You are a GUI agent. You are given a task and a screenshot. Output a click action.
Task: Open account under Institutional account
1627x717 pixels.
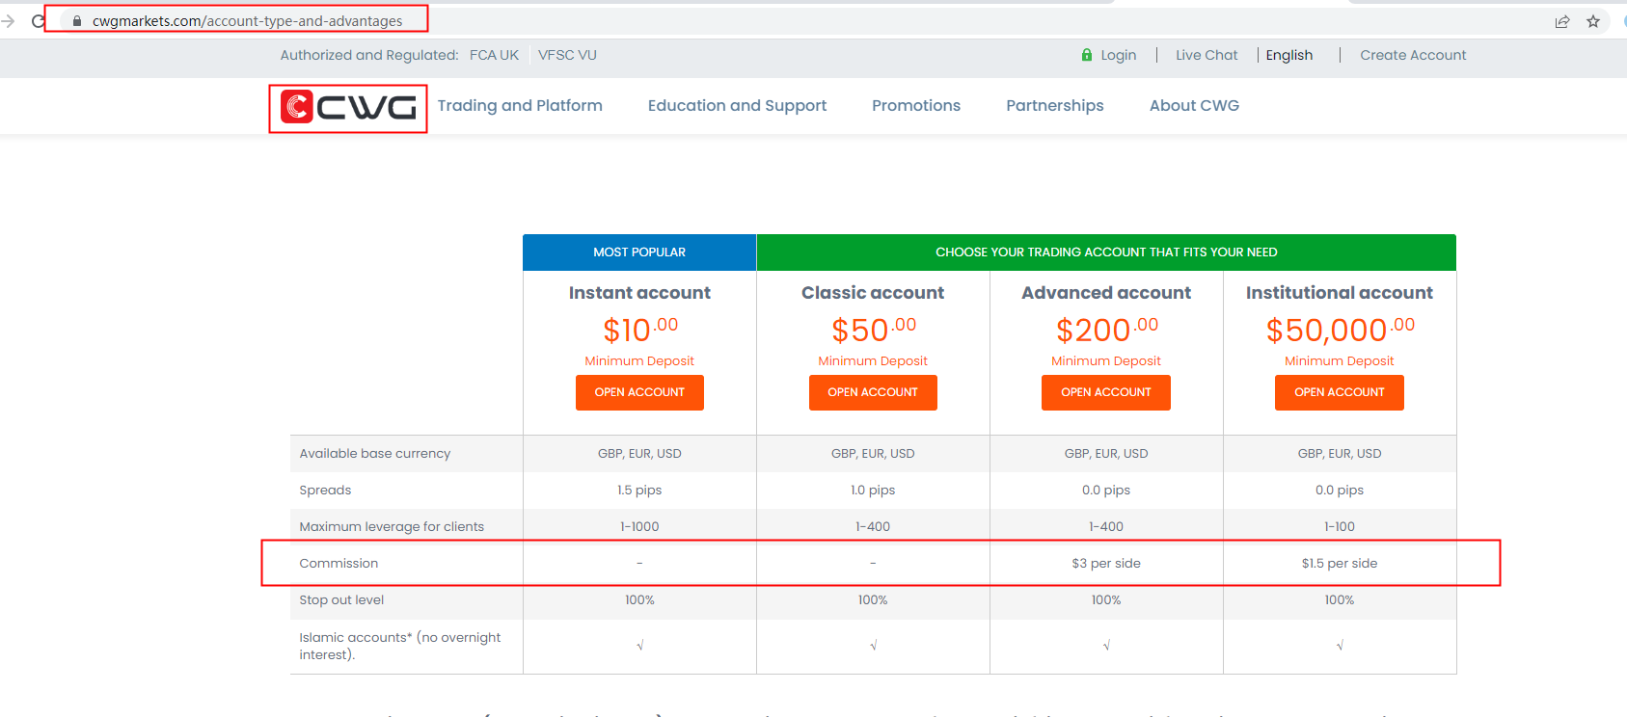[x=1339, y=392]
